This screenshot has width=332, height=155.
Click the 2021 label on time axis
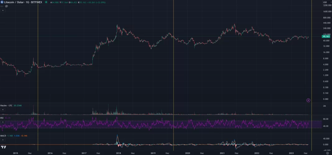click(x=222, y=153)
